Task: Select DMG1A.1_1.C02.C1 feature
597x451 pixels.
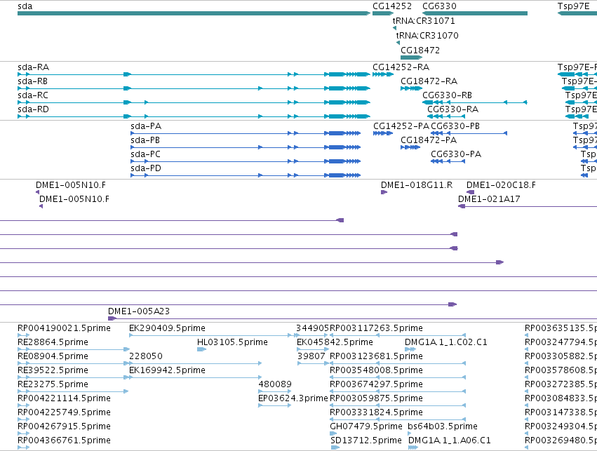Action: [410, 349]
